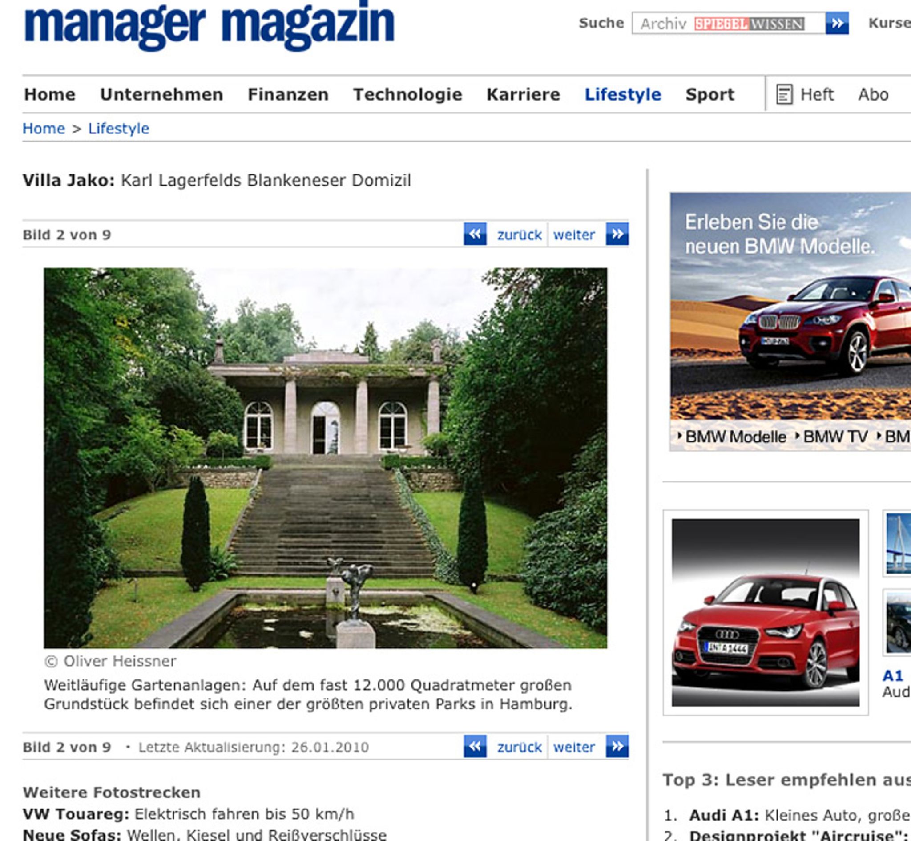Image resolution: width=911 pixels, height=841 pixels.
Task: Click the Home breadcrumb link
Action: click(44, 128)
